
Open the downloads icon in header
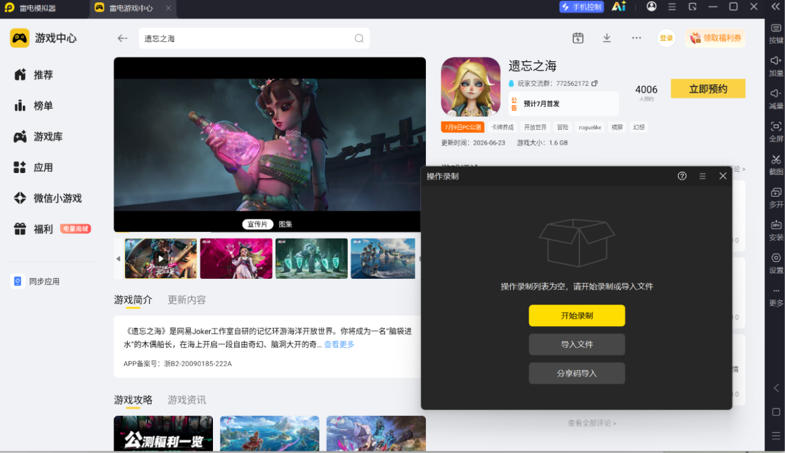pyautogui.click(x=607, y=38)
